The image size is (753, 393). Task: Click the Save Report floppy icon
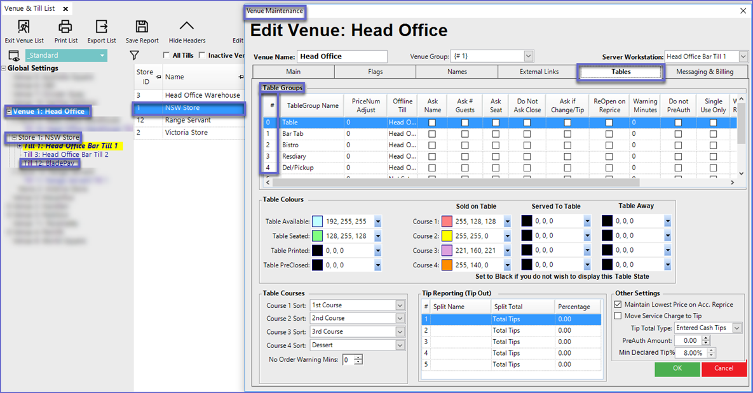142,27
